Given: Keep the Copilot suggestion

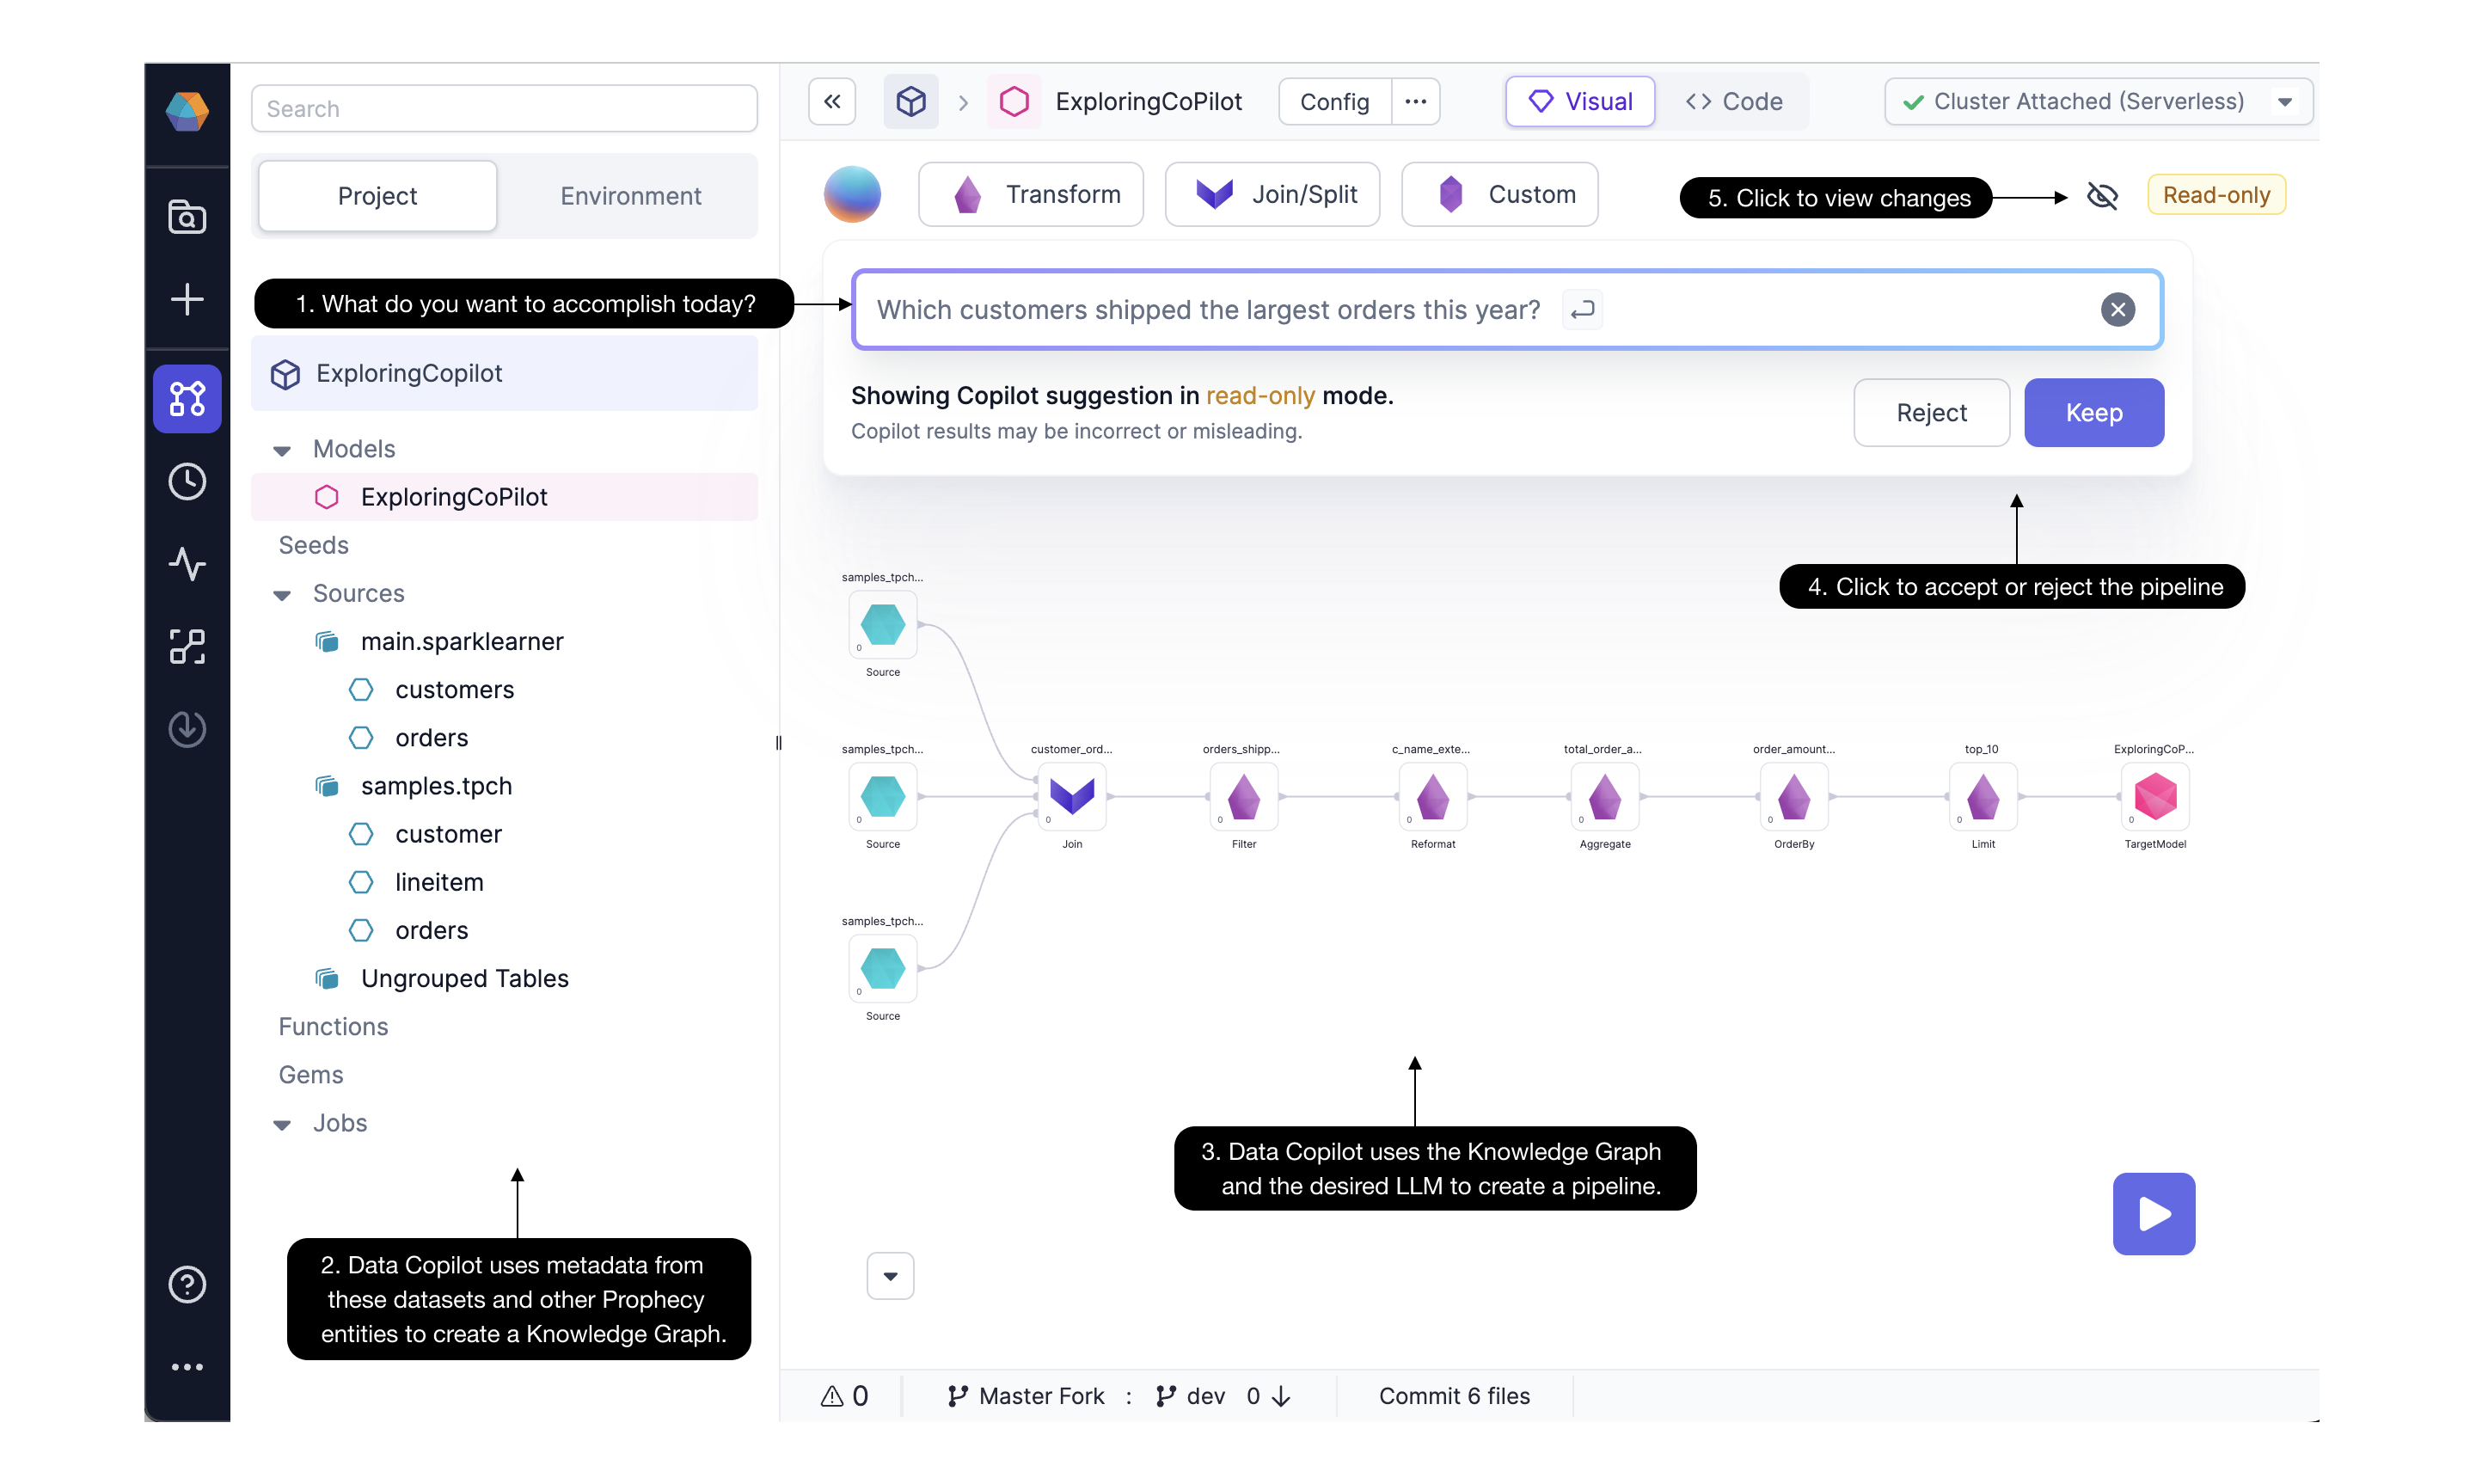Looking at the screenshot, I should (2093, 413).
